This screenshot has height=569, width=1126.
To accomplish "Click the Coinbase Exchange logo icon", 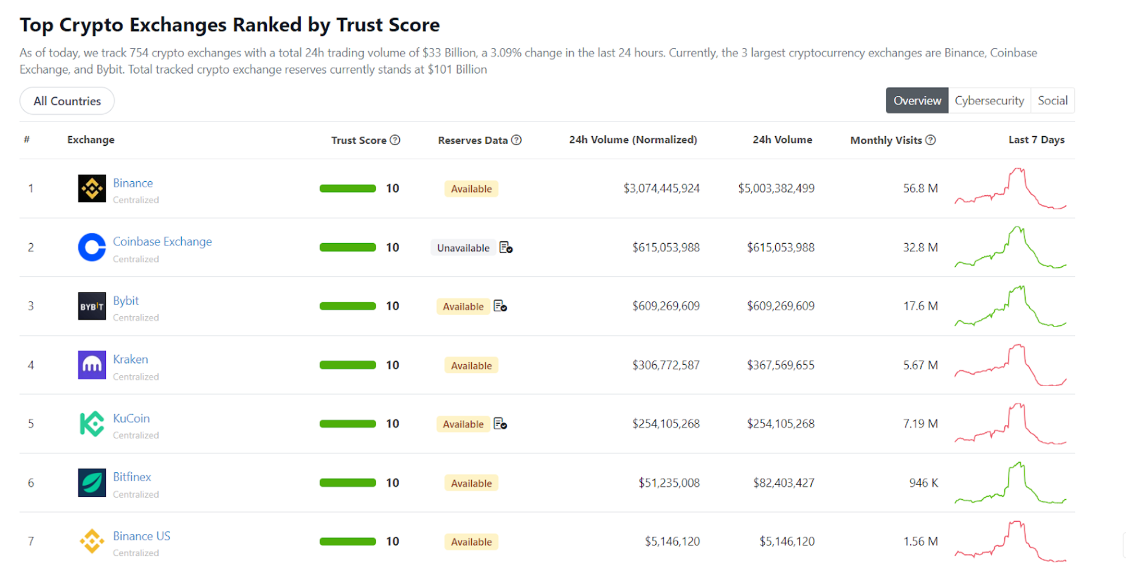I will point(92,247).
